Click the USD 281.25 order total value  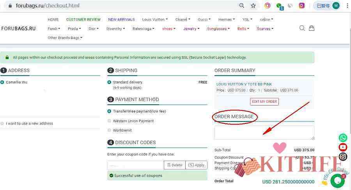pyautogui.click(x=288, y=182)
